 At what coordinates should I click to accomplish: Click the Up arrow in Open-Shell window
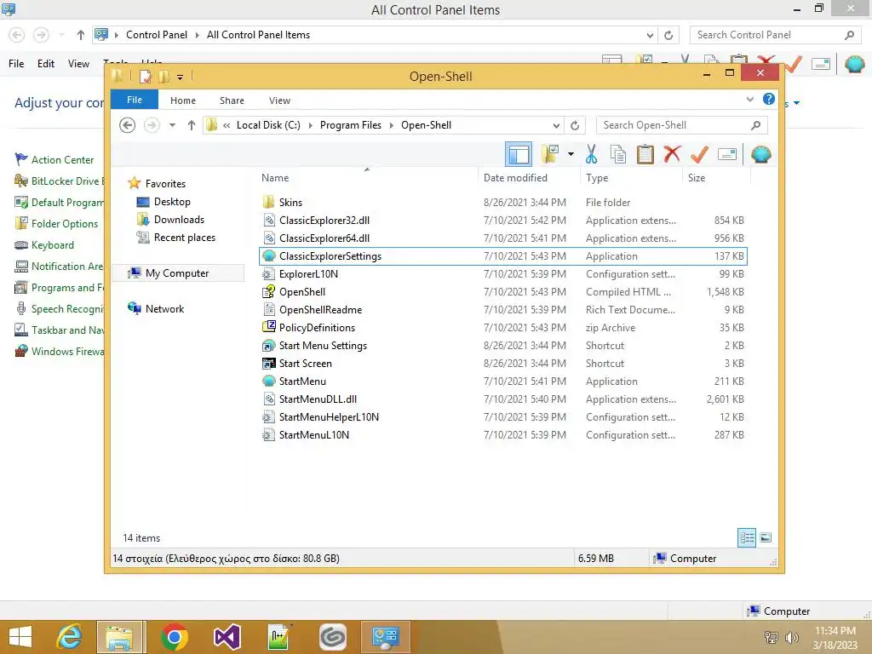point(192,125)
